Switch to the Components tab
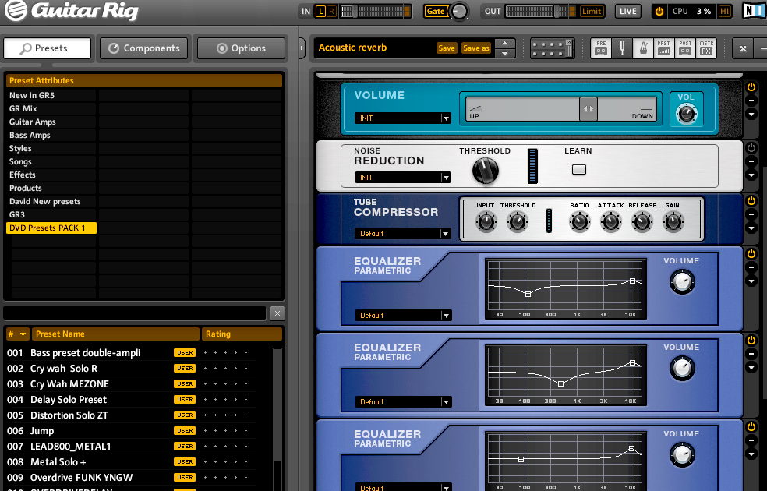This screenshot has height=491, width=767. 143,48
